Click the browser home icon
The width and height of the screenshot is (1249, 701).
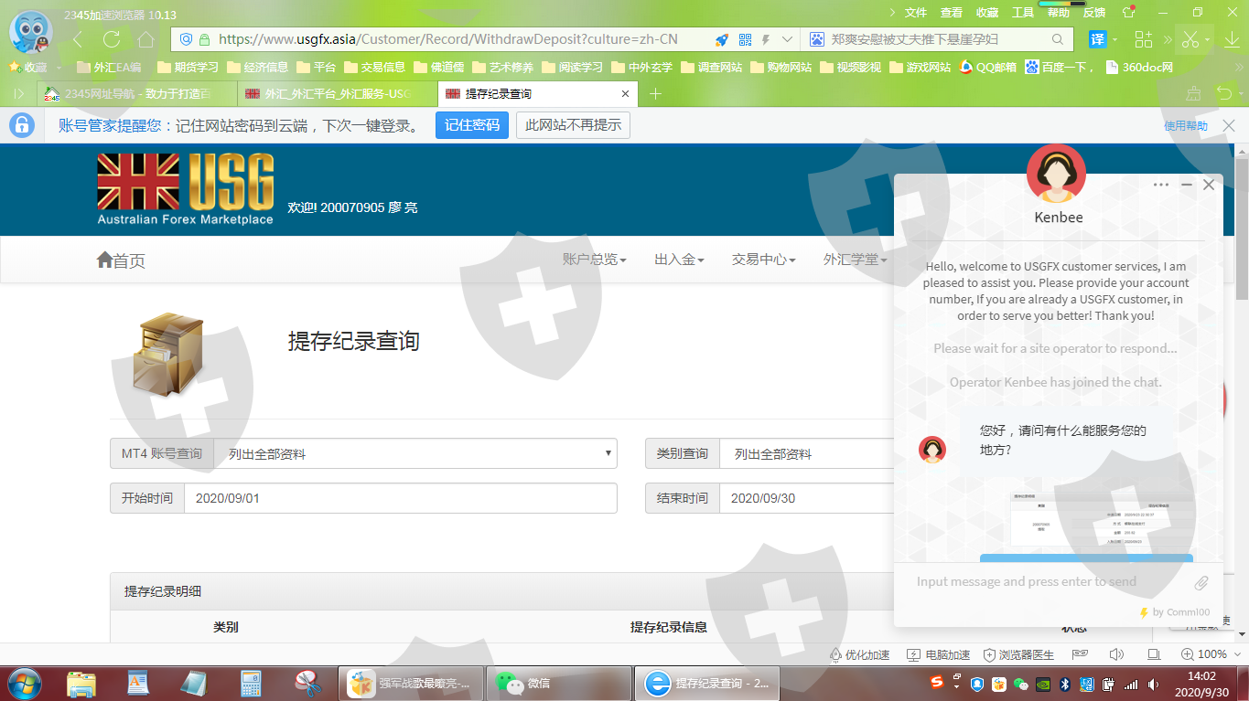(145, 39)
